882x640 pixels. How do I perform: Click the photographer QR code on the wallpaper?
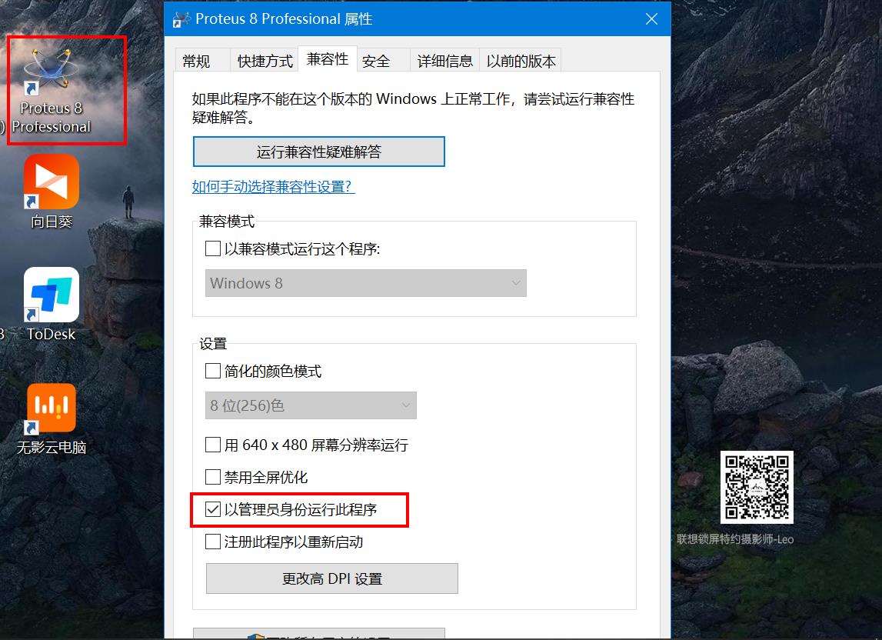click(x=757, y=487)
